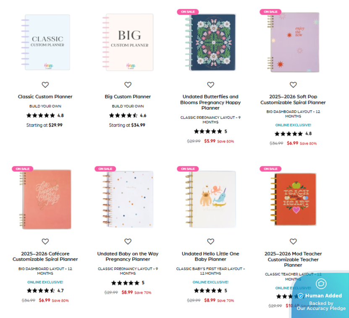Open Undated Baby on the Way Pregnancy Planner
349x318 pixels.
tap(128, 256)
